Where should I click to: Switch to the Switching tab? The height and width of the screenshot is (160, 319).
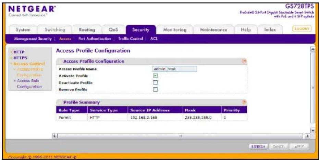[x=55, y=30]
